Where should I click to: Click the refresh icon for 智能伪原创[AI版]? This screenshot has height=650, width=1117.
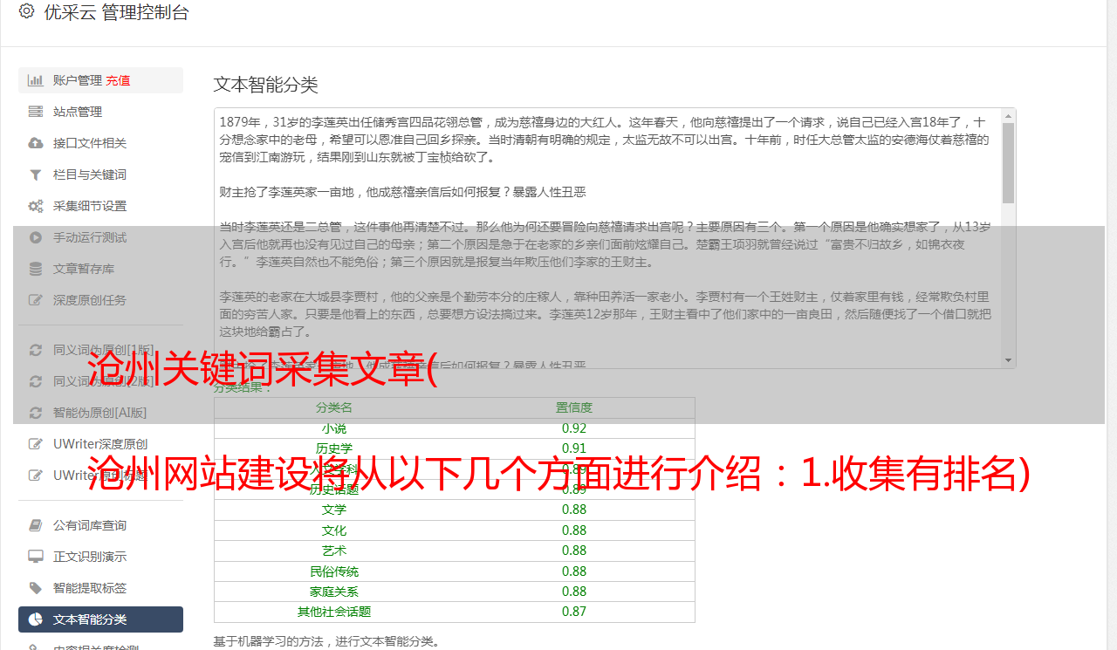pos(36,413)
